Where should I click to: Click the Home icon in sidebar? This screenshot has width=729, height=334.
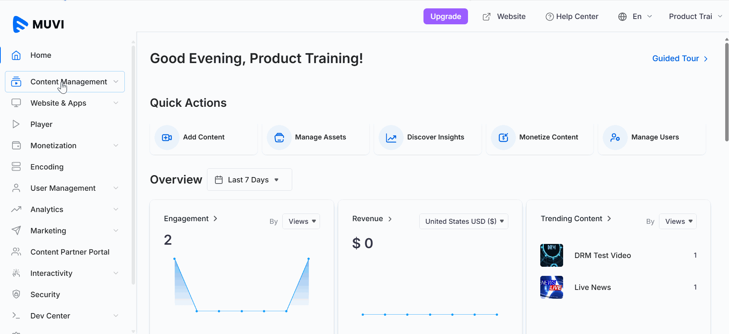click(16, 55)
